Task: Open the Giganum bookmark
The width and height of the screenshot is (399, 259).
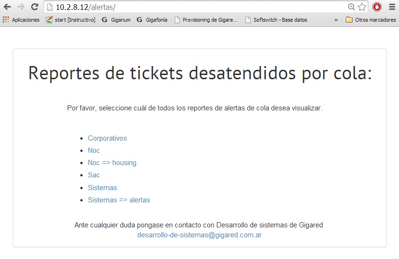Action: 116,20
